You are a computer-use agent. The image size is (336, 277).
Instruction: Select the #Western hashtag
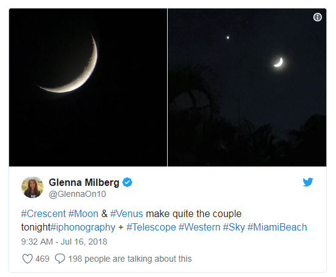point(200,227)
